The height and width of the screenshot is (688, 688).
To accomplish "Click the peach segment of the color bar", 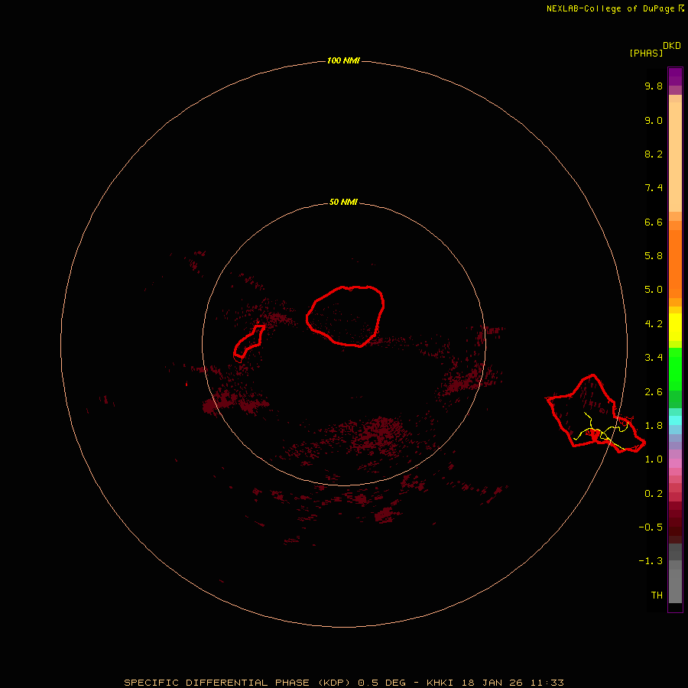I will click(675, 157).
